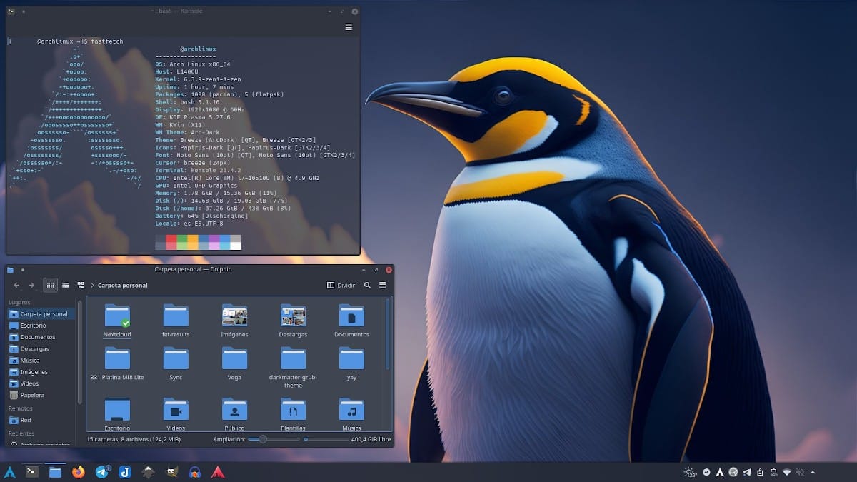Image resolution: width=857 pixels, height=482 pixels.
Task: Select the Descargas folder thumbnail in file view
Action: 293,321
